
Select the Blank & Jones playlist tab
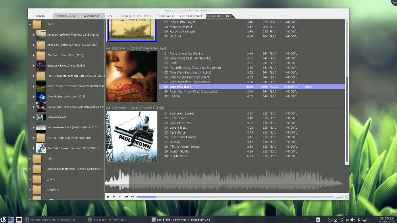click(x=130, y=16)
